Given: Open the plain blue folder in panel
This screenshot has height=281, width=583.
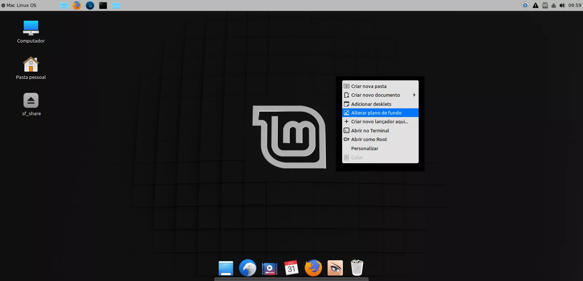Looking at the screenshot, I should (x=116, y=5).
